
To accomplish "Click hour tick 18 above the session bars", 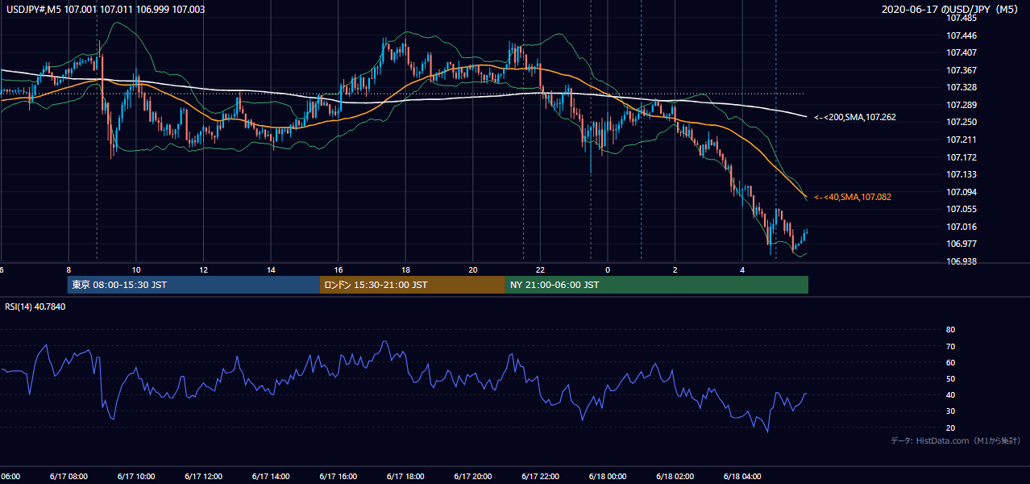I will [x=405, y=270].
